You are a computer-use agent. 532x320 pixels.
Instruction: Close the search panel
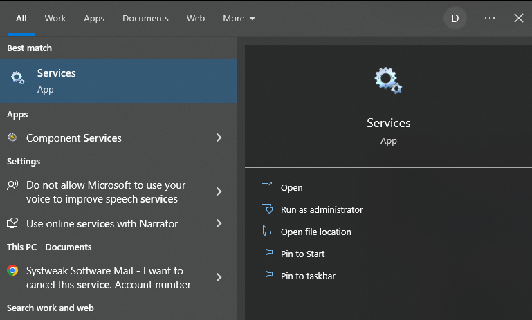point(519,18)
